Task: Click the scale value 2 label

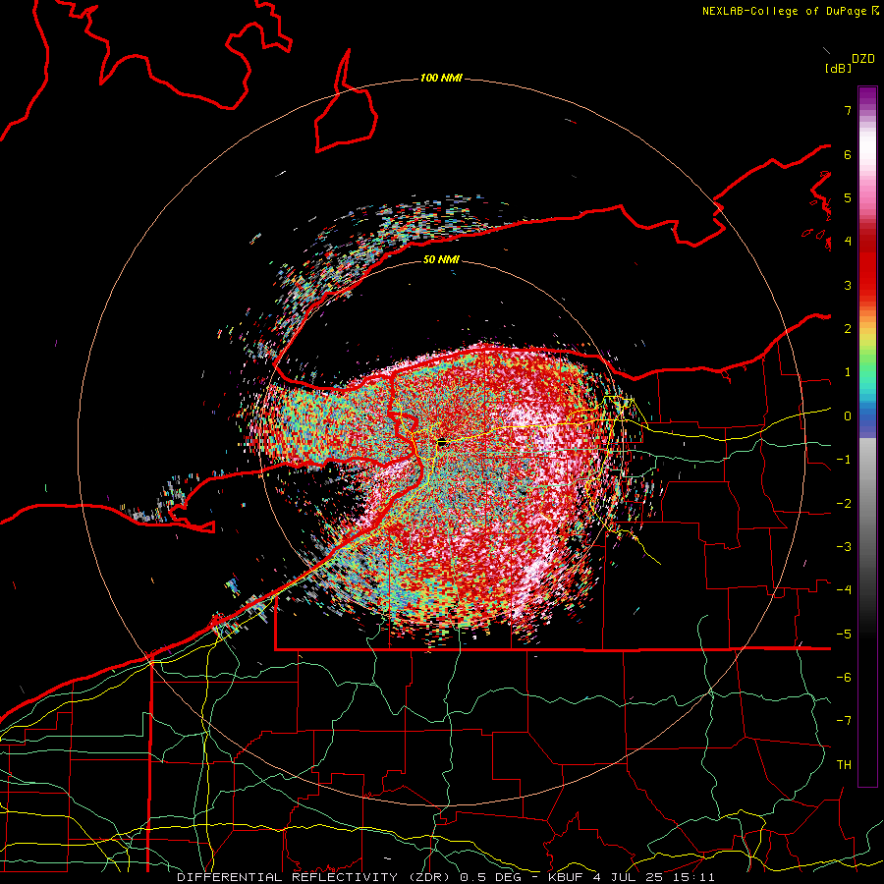Action: tap(848, 329)
